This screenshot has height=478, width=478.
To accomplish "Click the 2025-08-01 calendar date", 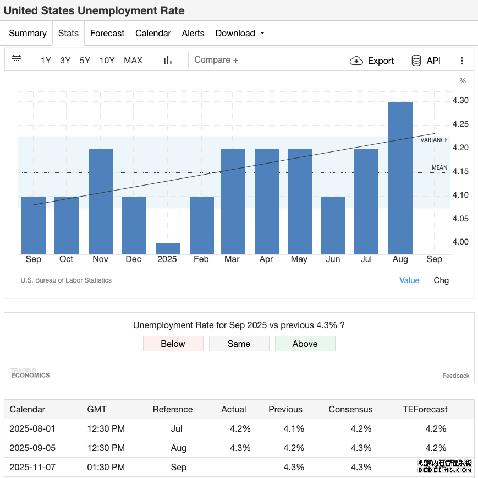I will point(32,428).
